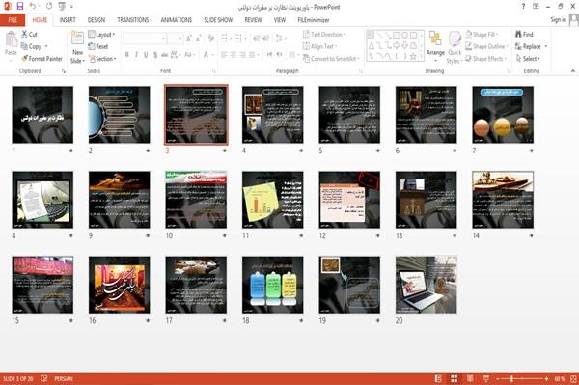Open the FILEminimizer tab
This screenshot has height=385, width=579.
pos(314,20)
